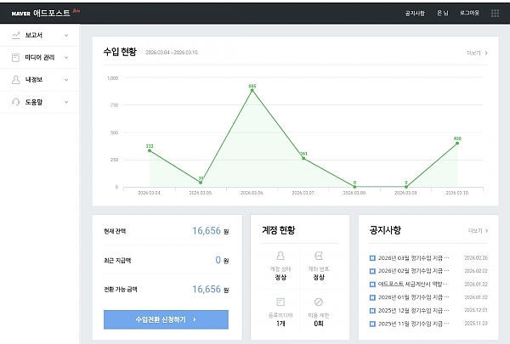The width and height of the screenshot is (510, 344).
Task: Click the 내정보 person icon
Action: tap(15, 79)
